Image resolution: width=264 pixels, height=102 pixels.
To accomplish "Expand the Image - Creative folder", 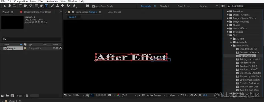I will click(228, 15).
